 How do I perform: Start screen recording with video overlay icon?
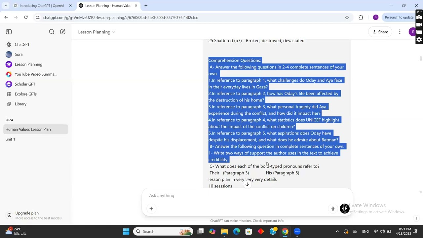point(419,25)
